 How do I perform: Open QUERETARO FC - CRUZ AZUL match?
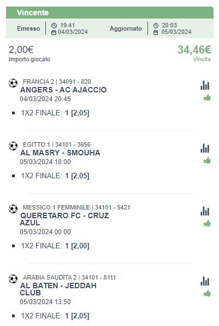click(64, 219)
